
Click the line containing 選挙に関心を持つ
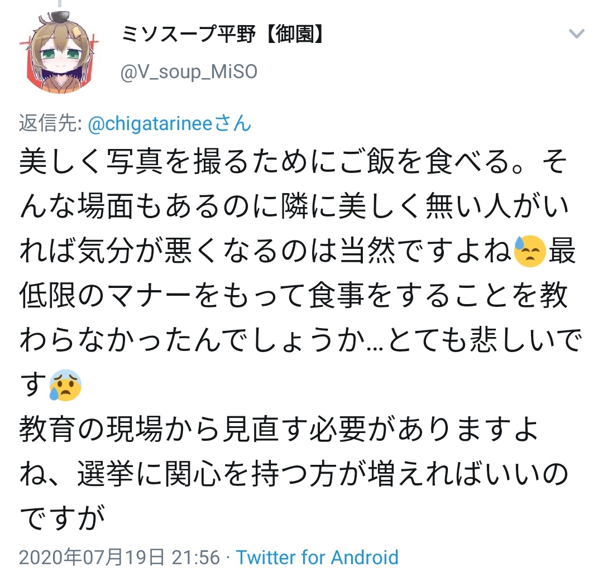pos(294,474)
